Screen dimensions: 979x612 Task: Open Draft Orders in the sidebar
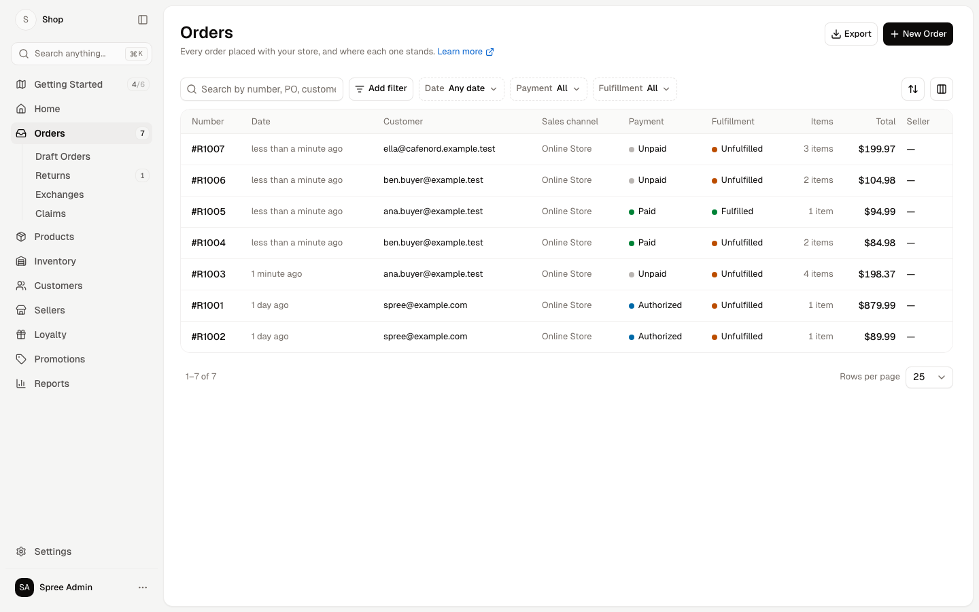(63, 156)
